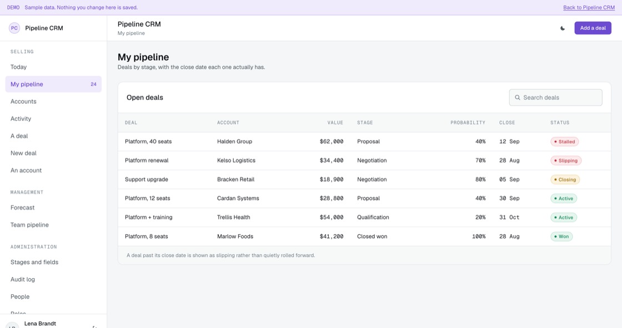Screen dimensions: 622x328
Task: Click the 31 Oct close date
Action: [509, 218]
